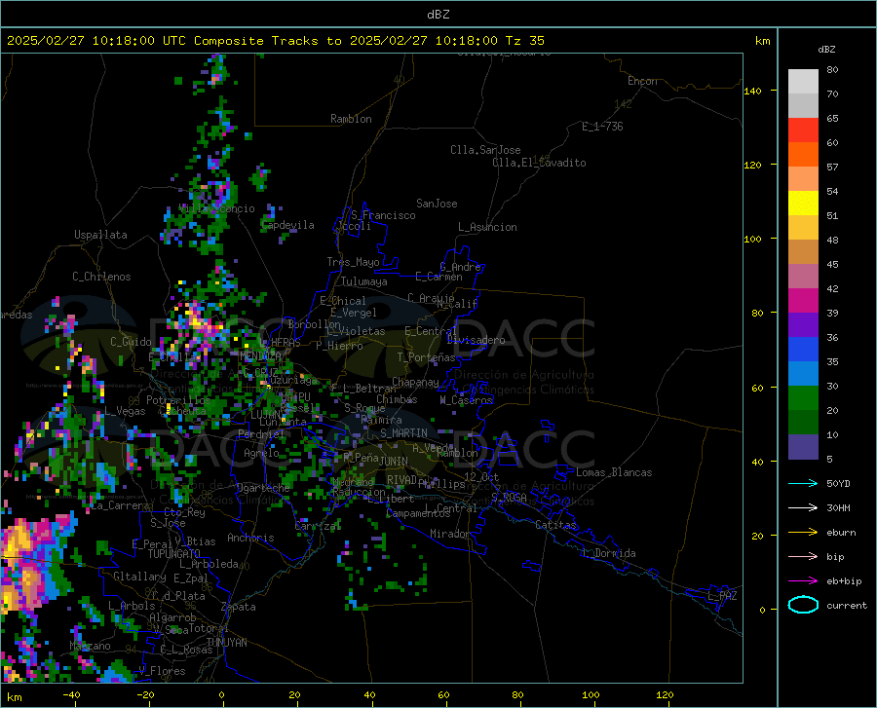Click the Ramblon label near the top
Viewport: 877px width, 708px height.
[351, 119]
